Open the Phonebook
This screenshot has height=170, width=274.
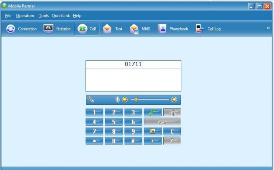173,29
